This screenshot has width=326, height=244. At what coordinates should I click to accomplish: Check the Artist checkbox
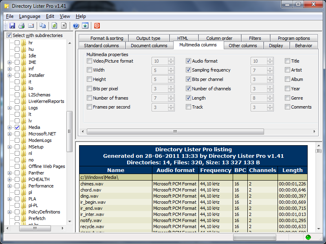click(x=287, y=70)
